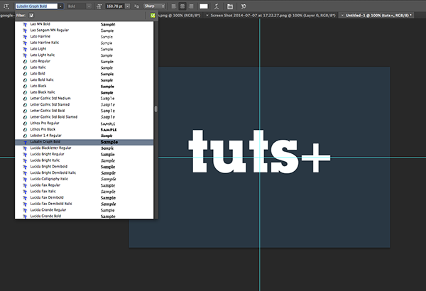Image resolution: width=426 pixels, height=291 pixels.
Task: Click the Lubalin Graph Bold font name field
Action: (x=37, y=6)
